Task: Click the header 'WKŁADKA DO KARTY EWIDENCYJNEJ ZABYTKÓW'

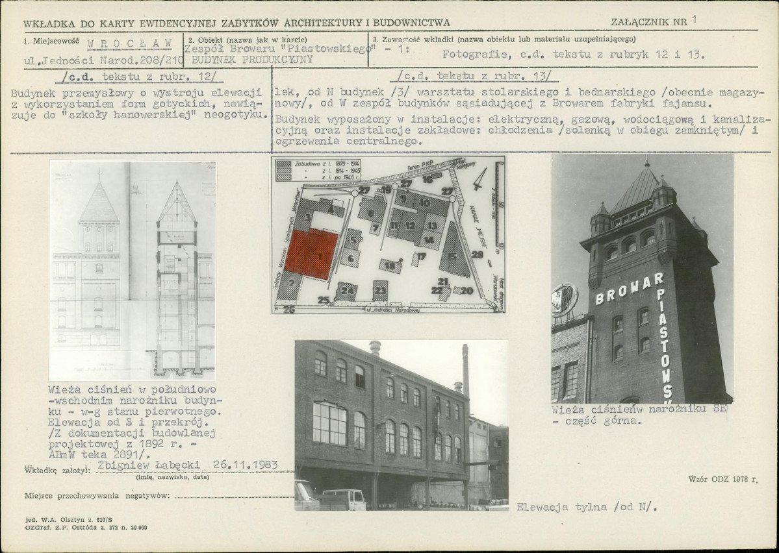Action: 236,23
